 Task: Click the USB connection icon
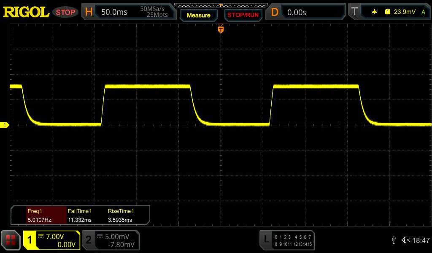(394, 240)
